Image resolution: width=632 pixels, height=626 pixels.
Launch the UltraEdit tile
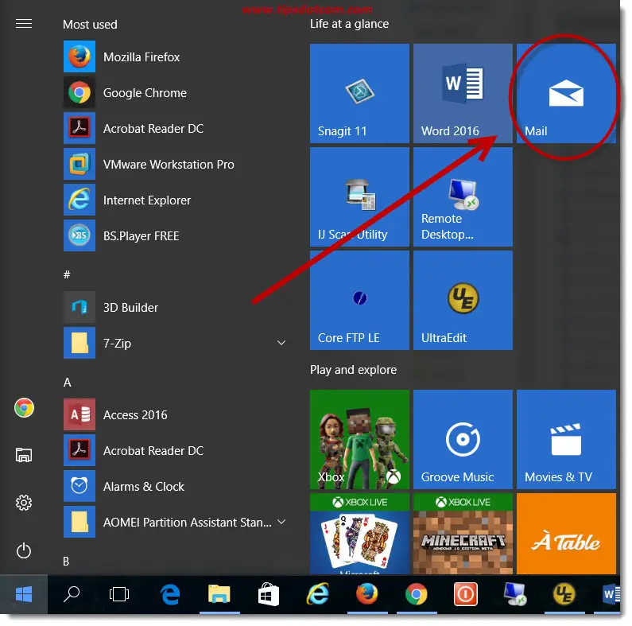(x=463, y=300)
